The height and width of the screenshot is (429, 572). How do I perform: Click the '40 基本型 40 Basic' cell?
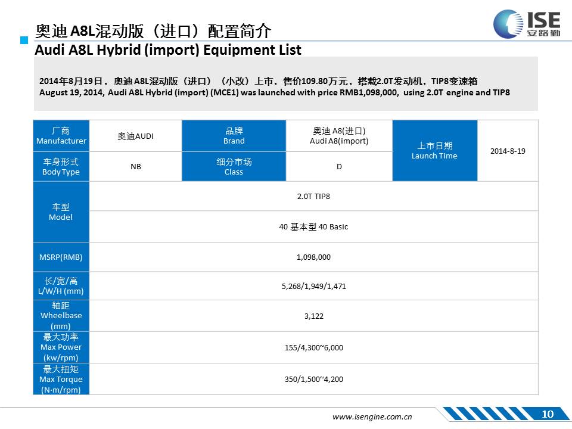(314, 226)
